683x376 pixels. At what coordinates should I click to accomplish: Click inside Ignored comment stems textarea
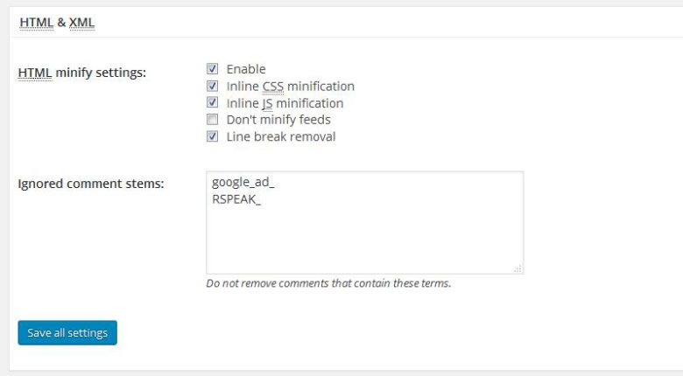(x=365, y=223)
